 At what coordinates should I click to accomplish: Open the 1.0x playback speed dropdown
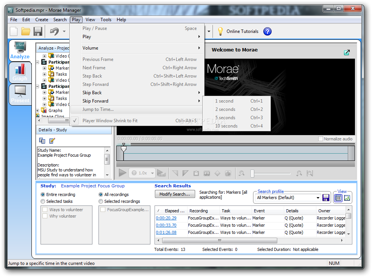152,173
